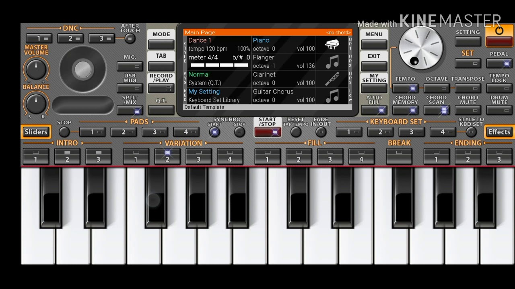Click the After Touch round button
515x289 pixels.
[130, 38]
